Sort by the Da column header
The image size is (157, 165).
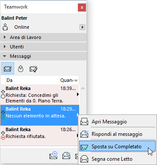[x=32, y=80]
